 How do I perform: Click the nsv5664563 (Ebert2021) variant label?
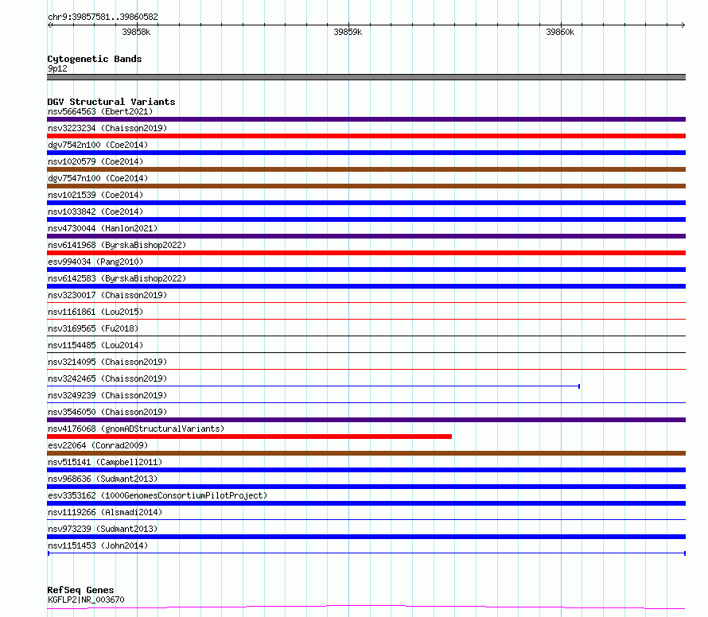pyautogui.click(x=100, y=111)
